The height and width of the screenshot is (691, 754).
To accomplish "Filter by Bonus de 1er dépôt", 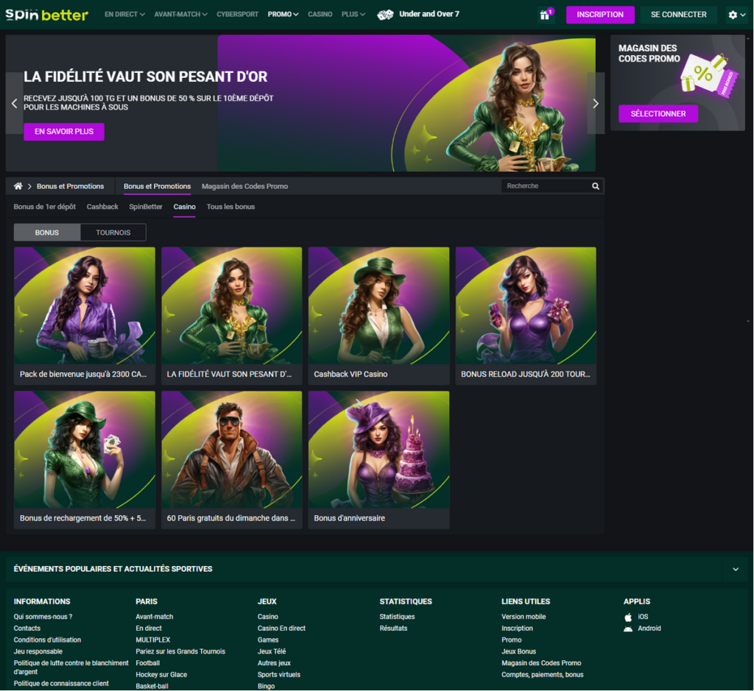I will 45,207.
